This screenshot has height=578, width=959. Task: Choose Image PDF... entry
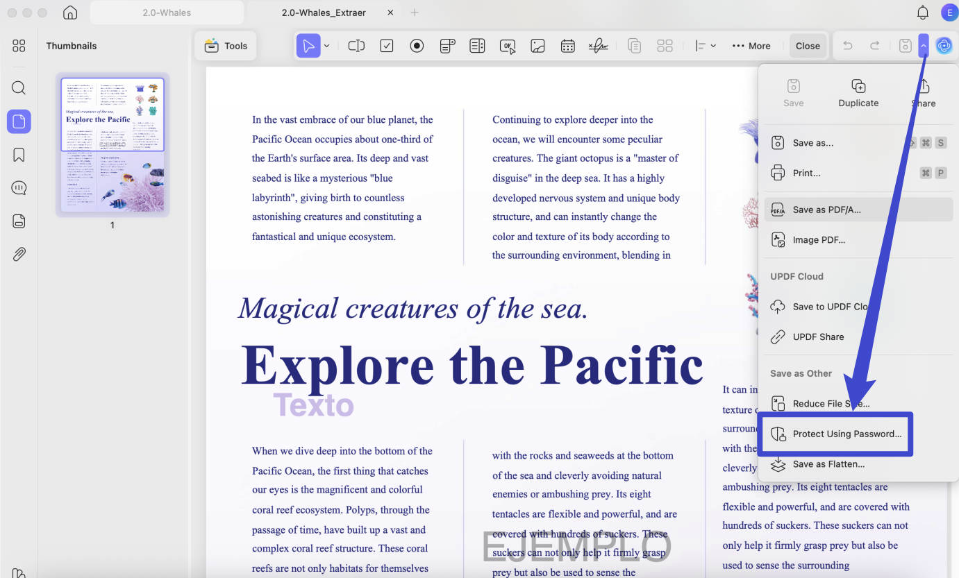coord(858,240)
